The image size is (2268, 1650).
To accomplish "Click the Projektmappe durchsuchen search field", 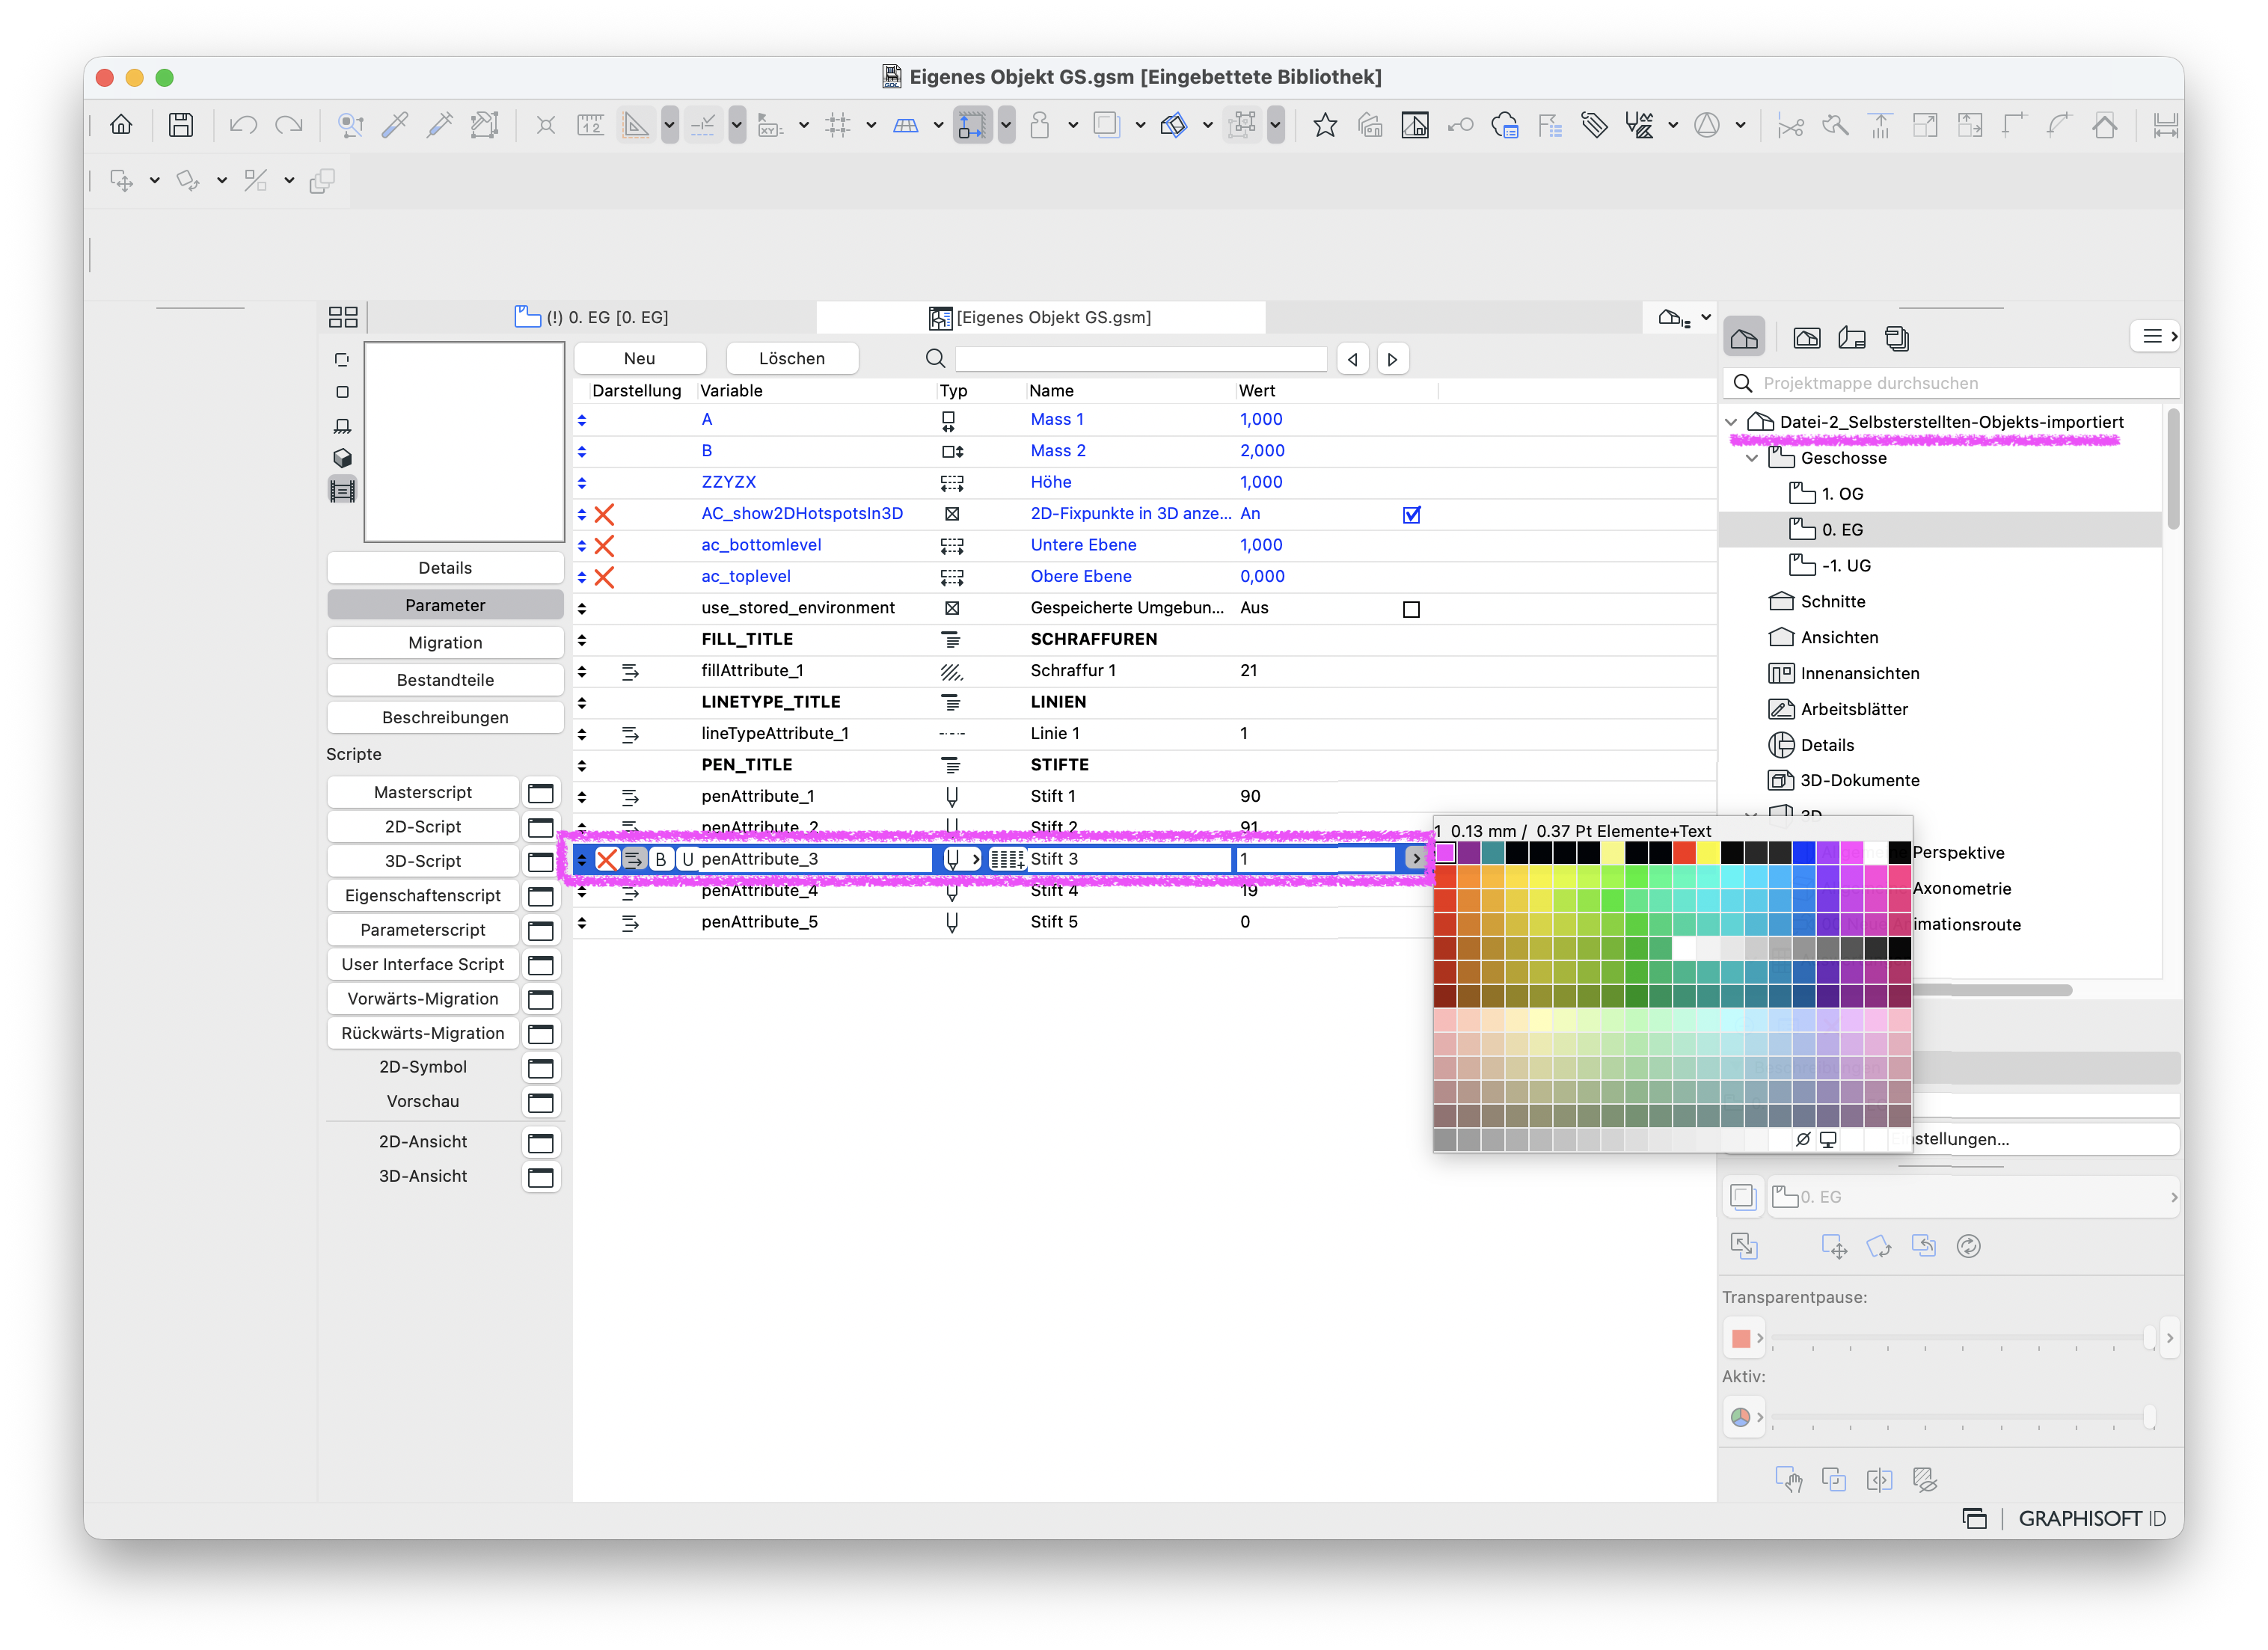I will (x=1950, y=383).
